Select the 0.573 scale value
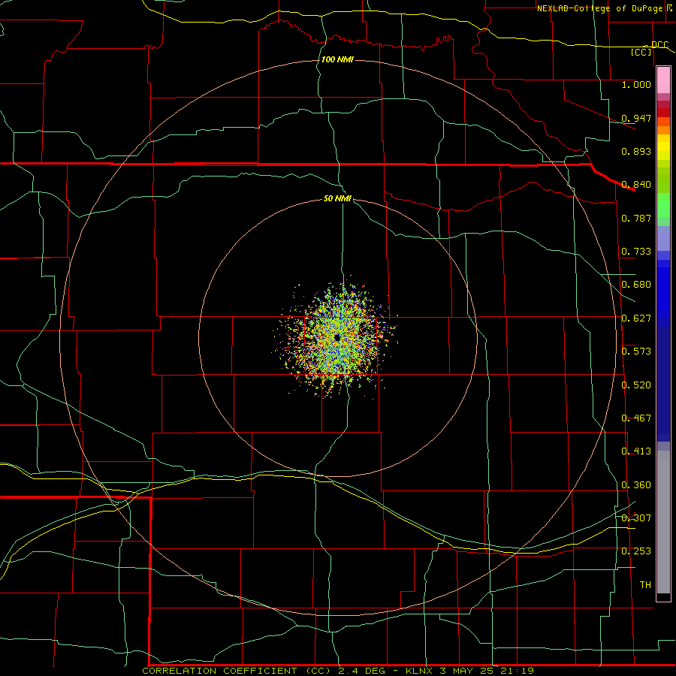Screen dimensions: 676x676 (x=636, y=352)
